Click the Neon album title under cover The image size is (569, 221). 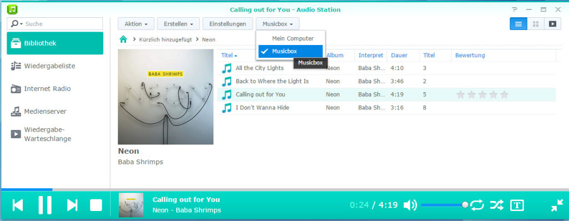coord(128,151)
